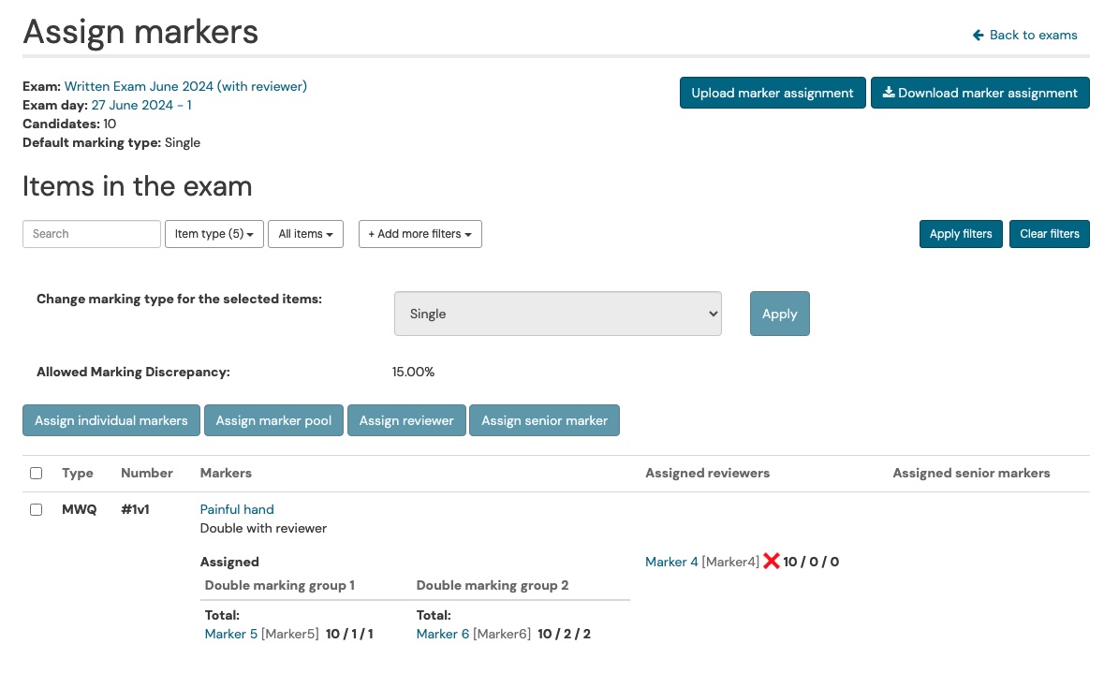Expand the All items filter dropdown
Viewport: 1104px width, 673px height.
(x=305, y=234)
